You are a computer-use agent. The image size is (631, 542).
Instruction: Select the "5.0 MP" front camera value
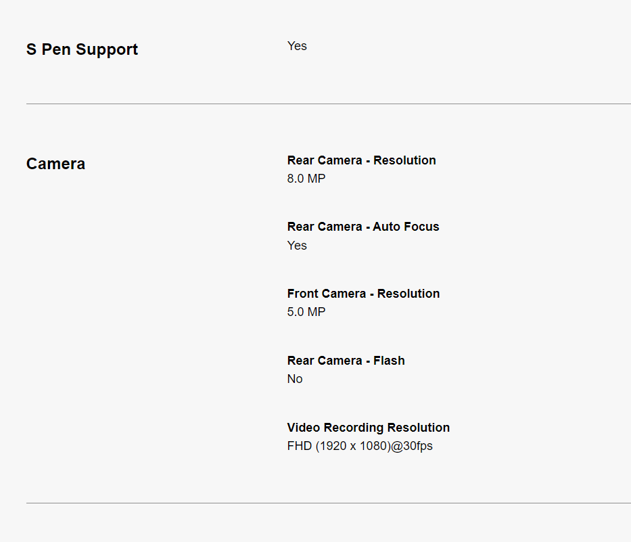[306, 312]
